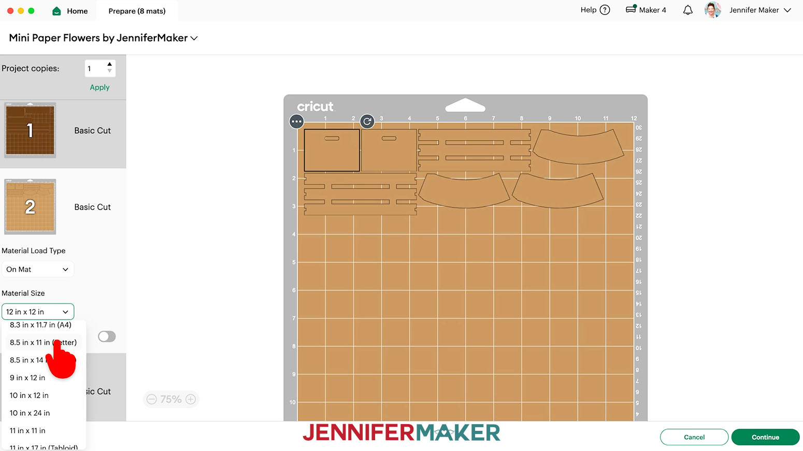Switch to Prepare (8 mats) tab
Viewport: 803px width, 451px height.
pos(137,11)
